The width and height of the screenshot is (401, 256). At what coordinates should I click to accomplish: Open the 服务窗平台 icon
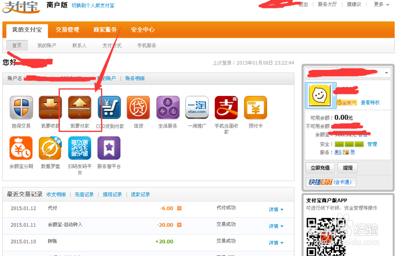[x=109, y=148]
